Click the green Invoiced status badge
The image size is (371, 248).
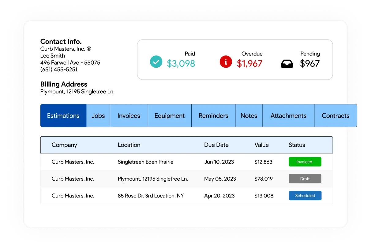[x=305, y=162]
